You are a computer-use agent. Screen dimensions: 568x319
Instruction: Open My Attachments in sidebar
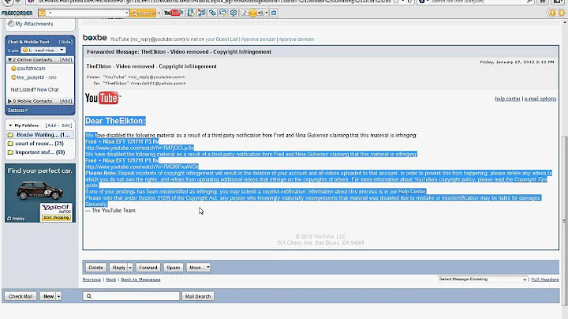(34, 24)
